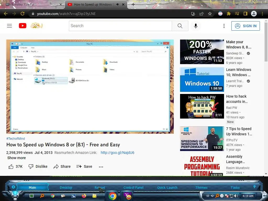Share this page using the share icon
The width and height of the screenshot is (268, 201).
point(202,14)
